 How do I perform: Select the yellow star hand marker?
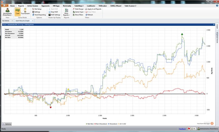point(68,89)
